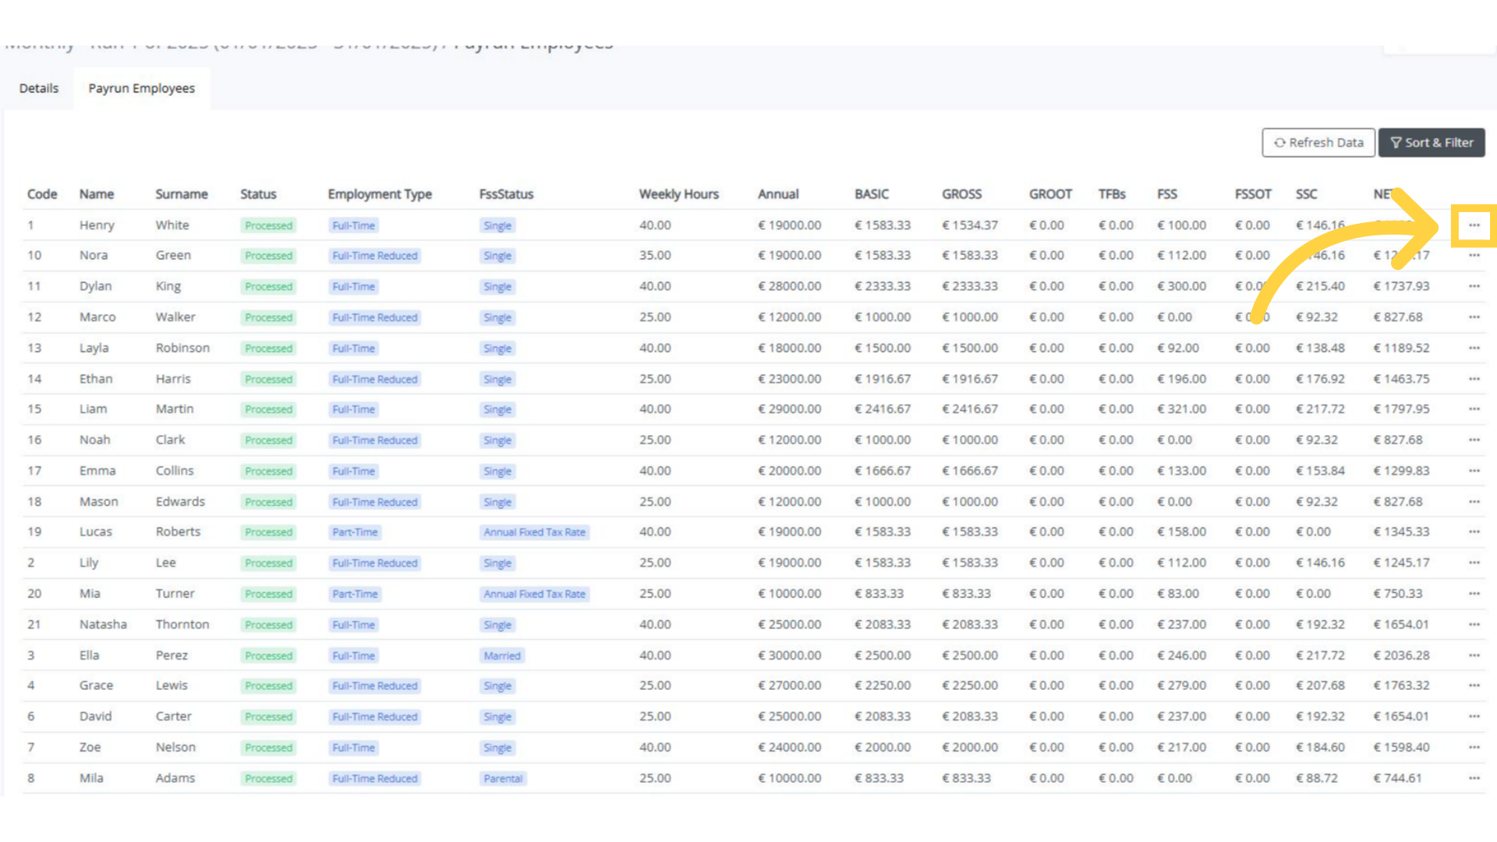Open ellipsis menu for Lucas Roberts
Viewport: 1497px width, 842px height.
tap(1474, 532)
